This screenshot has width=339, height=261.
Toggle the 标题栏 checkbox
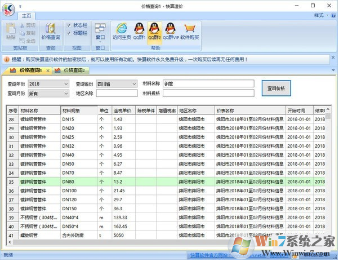pyautogui.click(x=70, y=33)
